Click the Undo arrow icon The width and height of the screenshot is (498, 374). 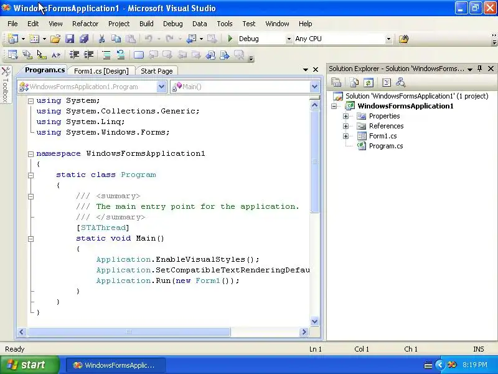(x=148, y=39)
